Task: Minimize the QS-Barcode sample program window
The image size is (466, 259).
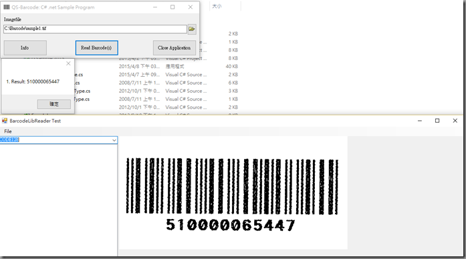Action: pos(155,7)
